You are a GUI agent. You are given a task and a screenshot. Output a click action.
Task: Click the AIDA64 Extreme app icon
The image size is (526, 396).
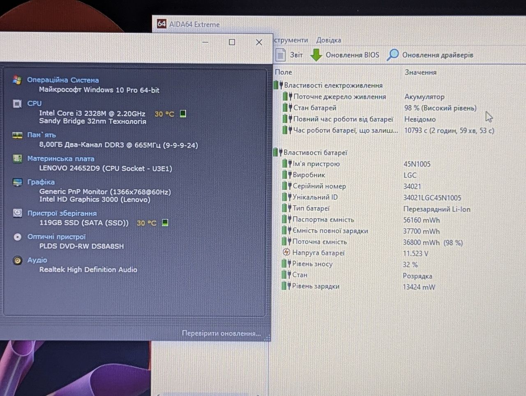[161, 24]
